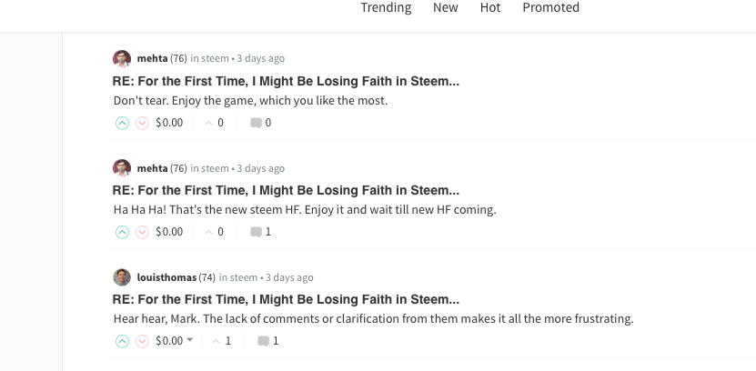Upvote mehta's "Don't tear" comment
Viewport: 756px width, 371px height.
pyautogui.click(x=122, y=123)
